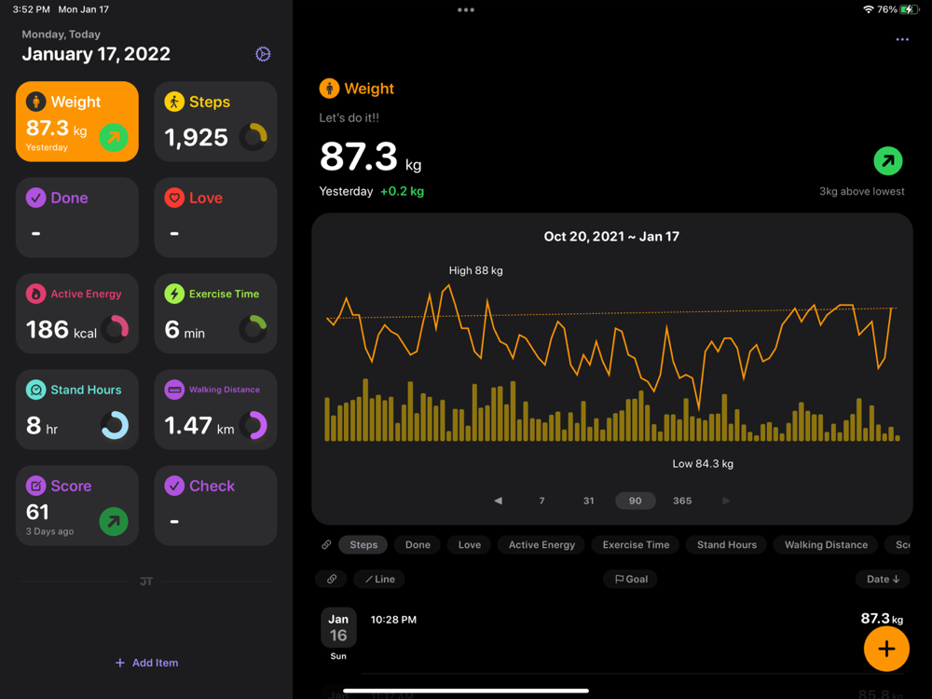The image size is (932, 699).
Task: Toggle the Walking Distance overlay chip
Action: pyautogui.click(x=826, y=544)
